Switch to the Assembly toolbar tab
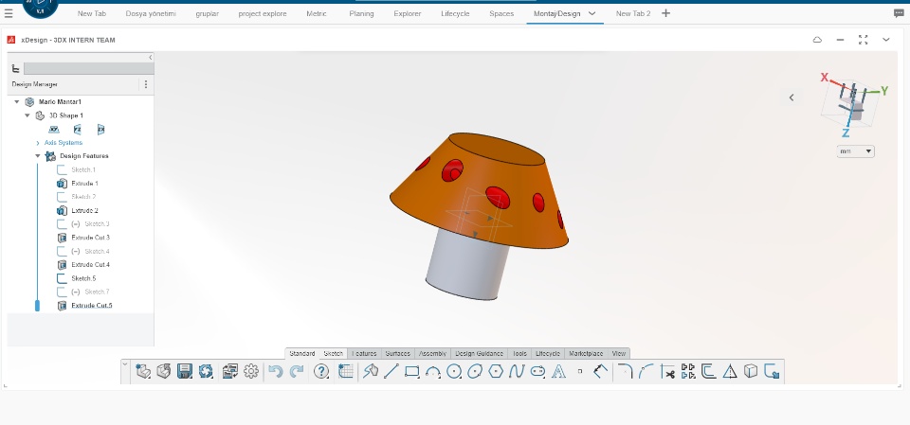Viewport: 910px width, 425px height. pyautogui.click(x=433, y=353)
